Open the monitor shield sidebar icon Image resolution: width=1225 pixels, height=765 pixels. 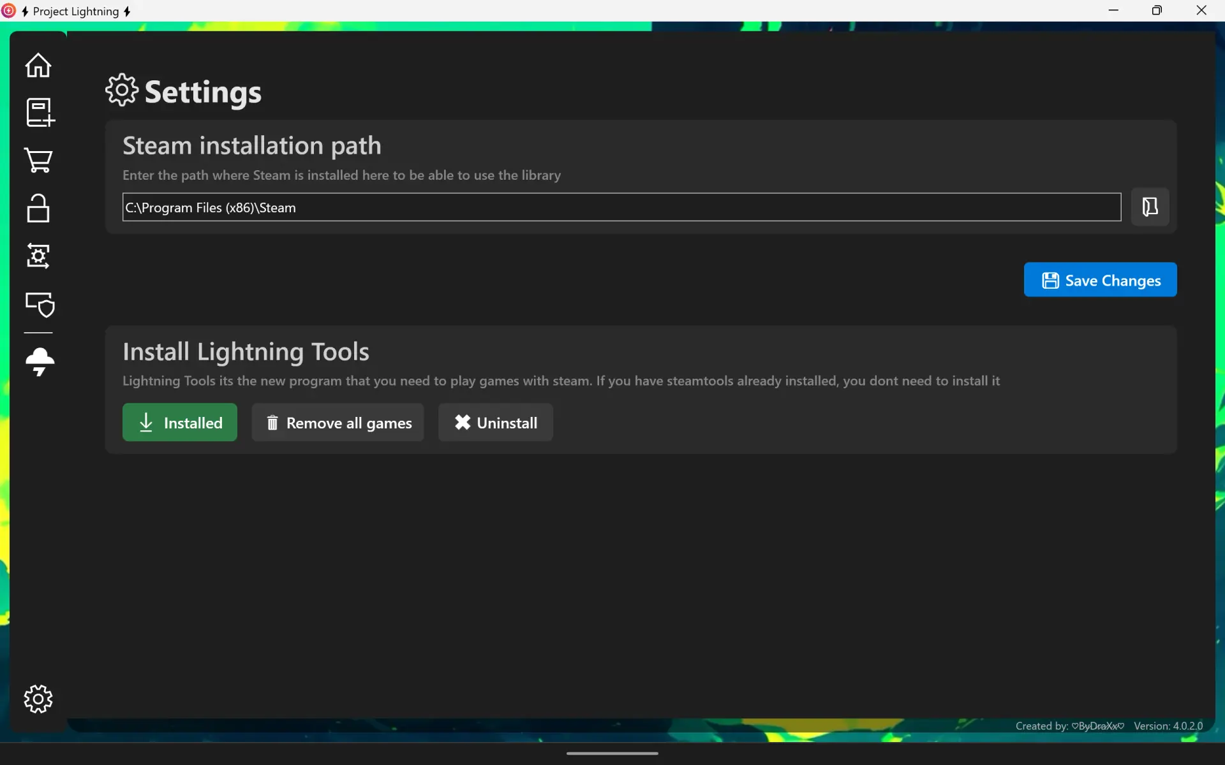(40, 305)
